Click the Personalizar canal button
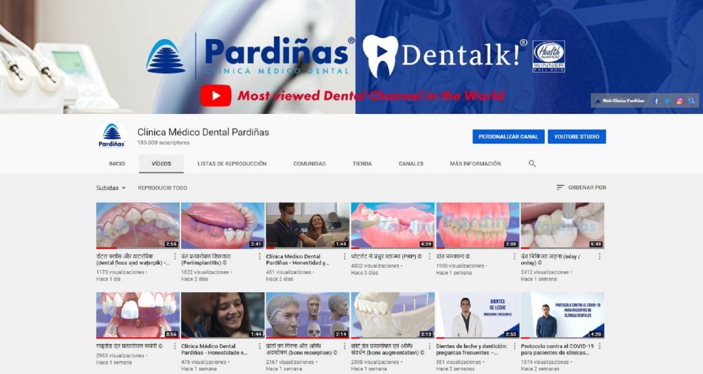 pos(509,137)
